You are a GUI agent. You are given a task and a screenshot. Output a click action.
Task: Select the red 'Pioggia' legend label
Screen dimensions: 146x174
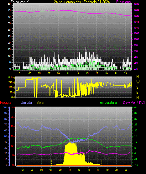coord(6,103)
